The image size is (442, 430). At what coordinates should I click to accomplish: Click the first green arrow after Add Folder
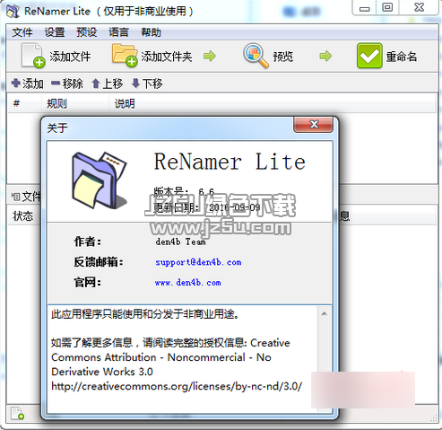point(210,56)
